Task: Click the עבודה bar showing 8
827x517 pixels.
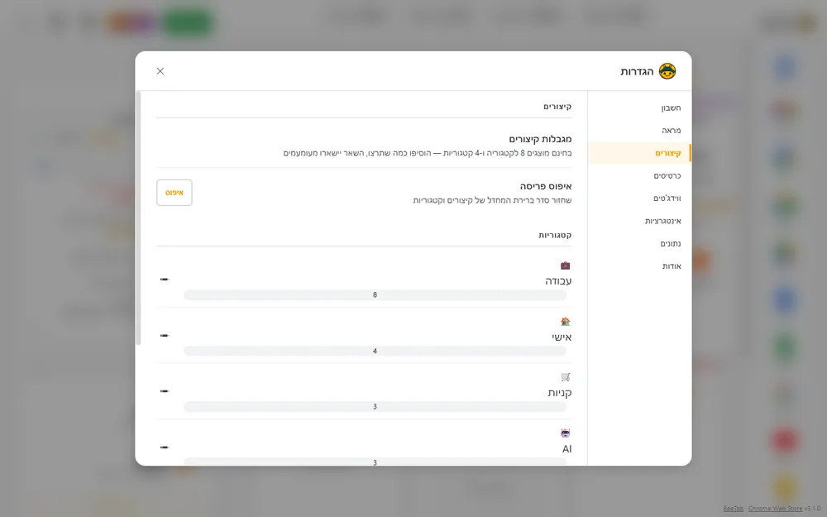Action: coord(375,295)
